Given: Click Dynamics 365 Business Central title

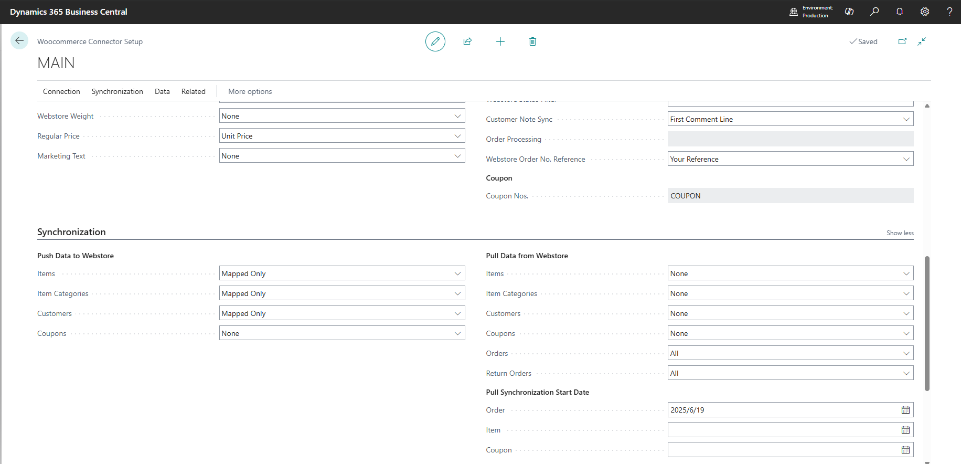Looking at the screenshot, I should point(69,12).
